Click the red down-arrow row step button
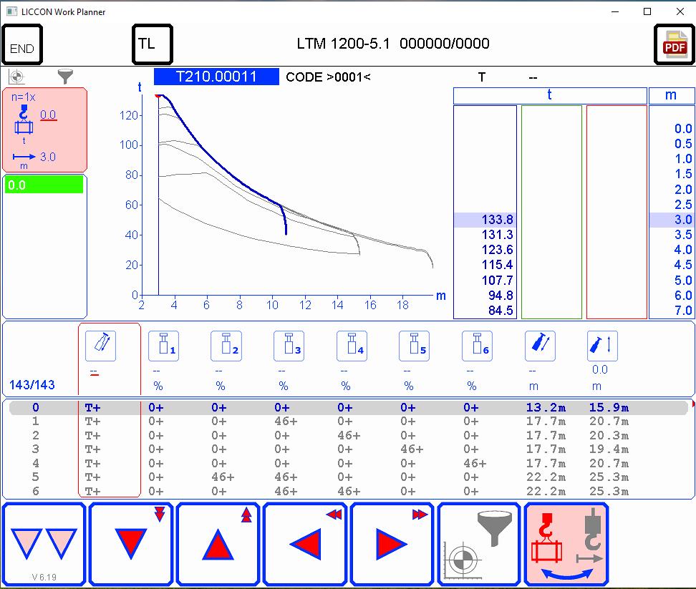696x589 pixels. point(131,544)
